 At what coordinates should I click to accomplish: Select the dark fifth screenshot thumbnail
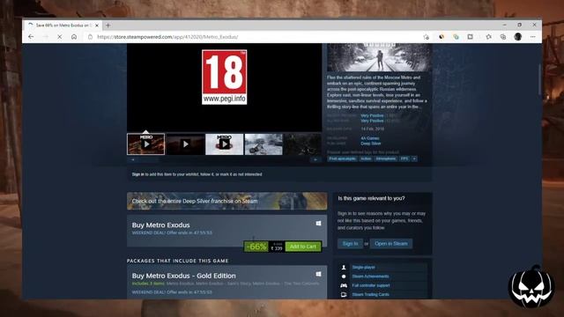302,144
